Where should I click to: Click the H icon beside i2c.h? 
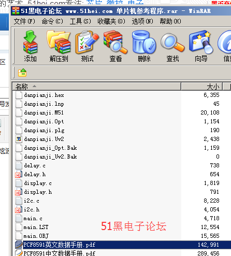pyautogui.click(x=19, y=209)
